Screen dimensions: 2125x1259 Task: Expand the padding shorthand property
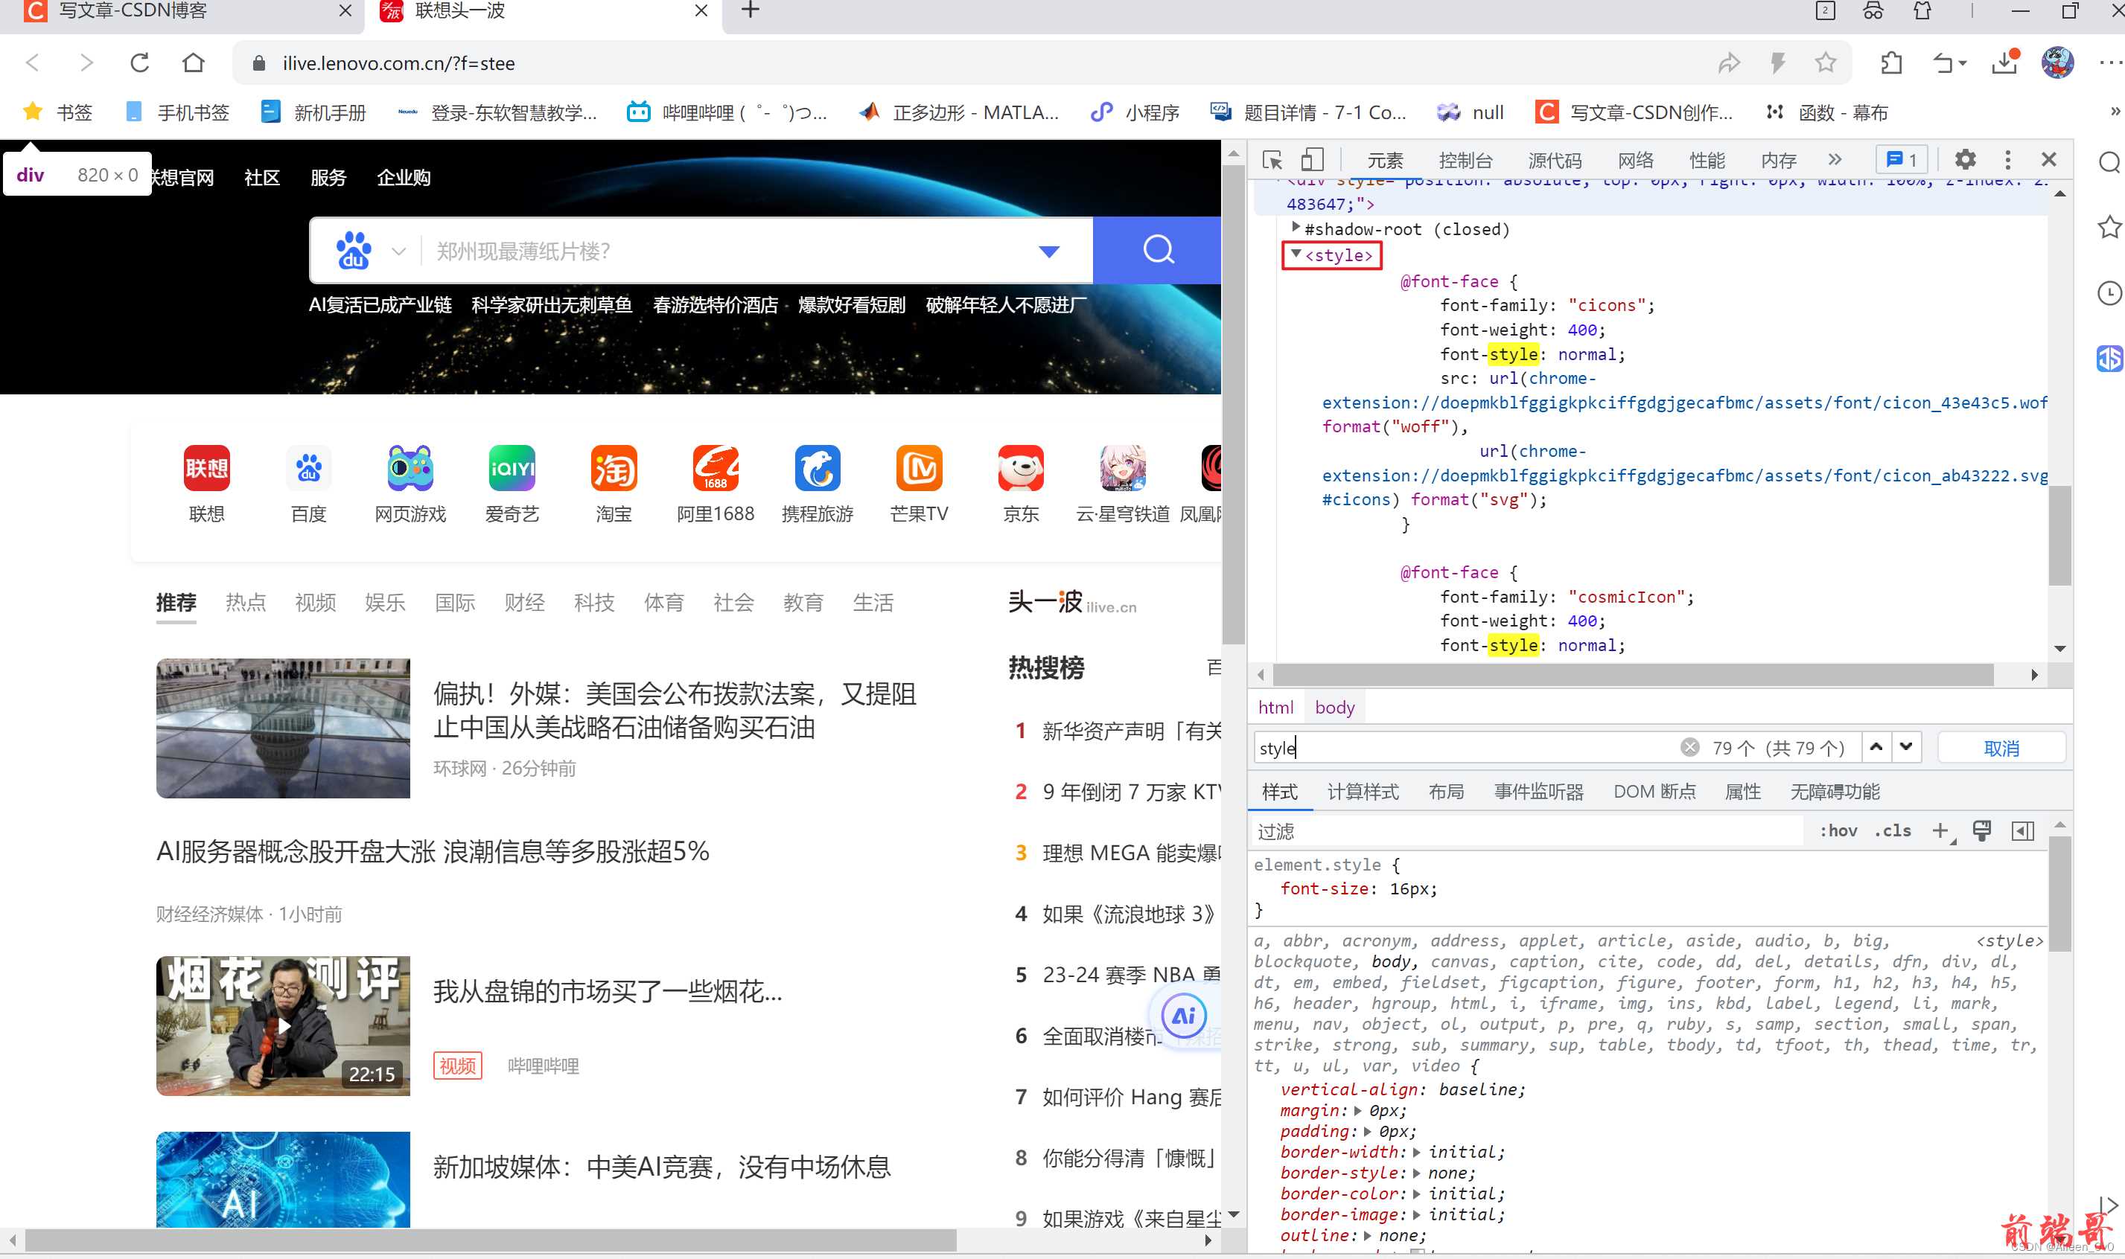point(1367,1132)
